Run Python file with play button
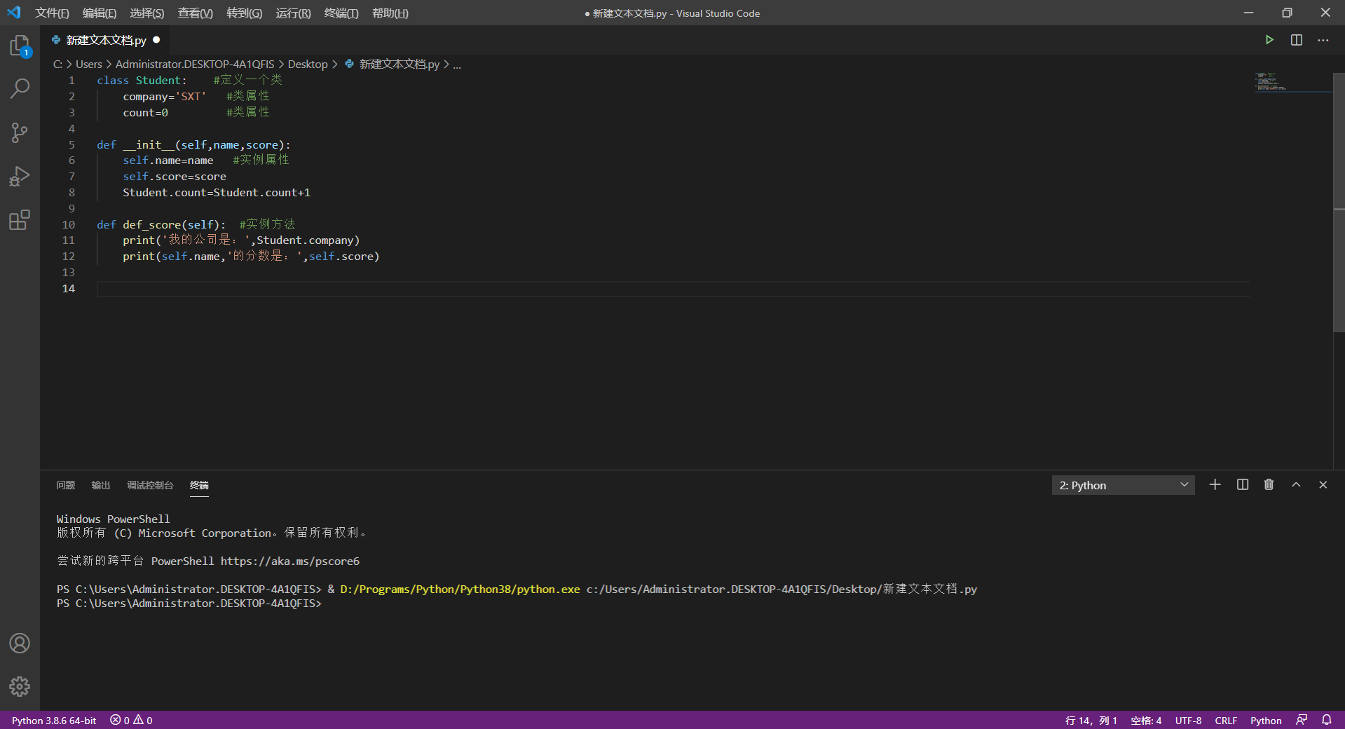 click(1269, 40)
